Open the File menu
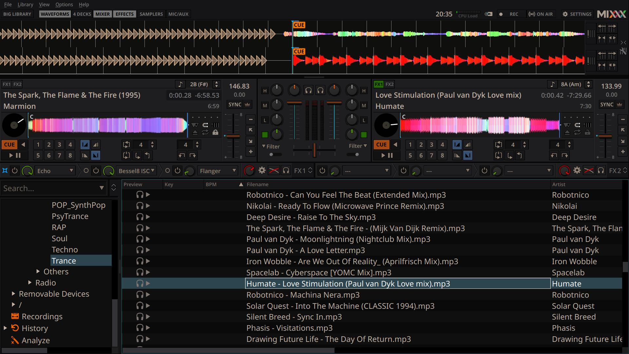629x354 pixels. tap(8, 4)
